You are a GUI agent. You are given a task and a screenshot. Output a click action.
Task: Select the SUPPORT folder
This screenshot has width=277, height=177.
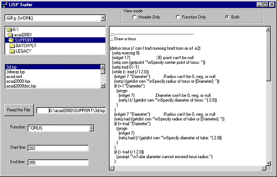point(55,40)
